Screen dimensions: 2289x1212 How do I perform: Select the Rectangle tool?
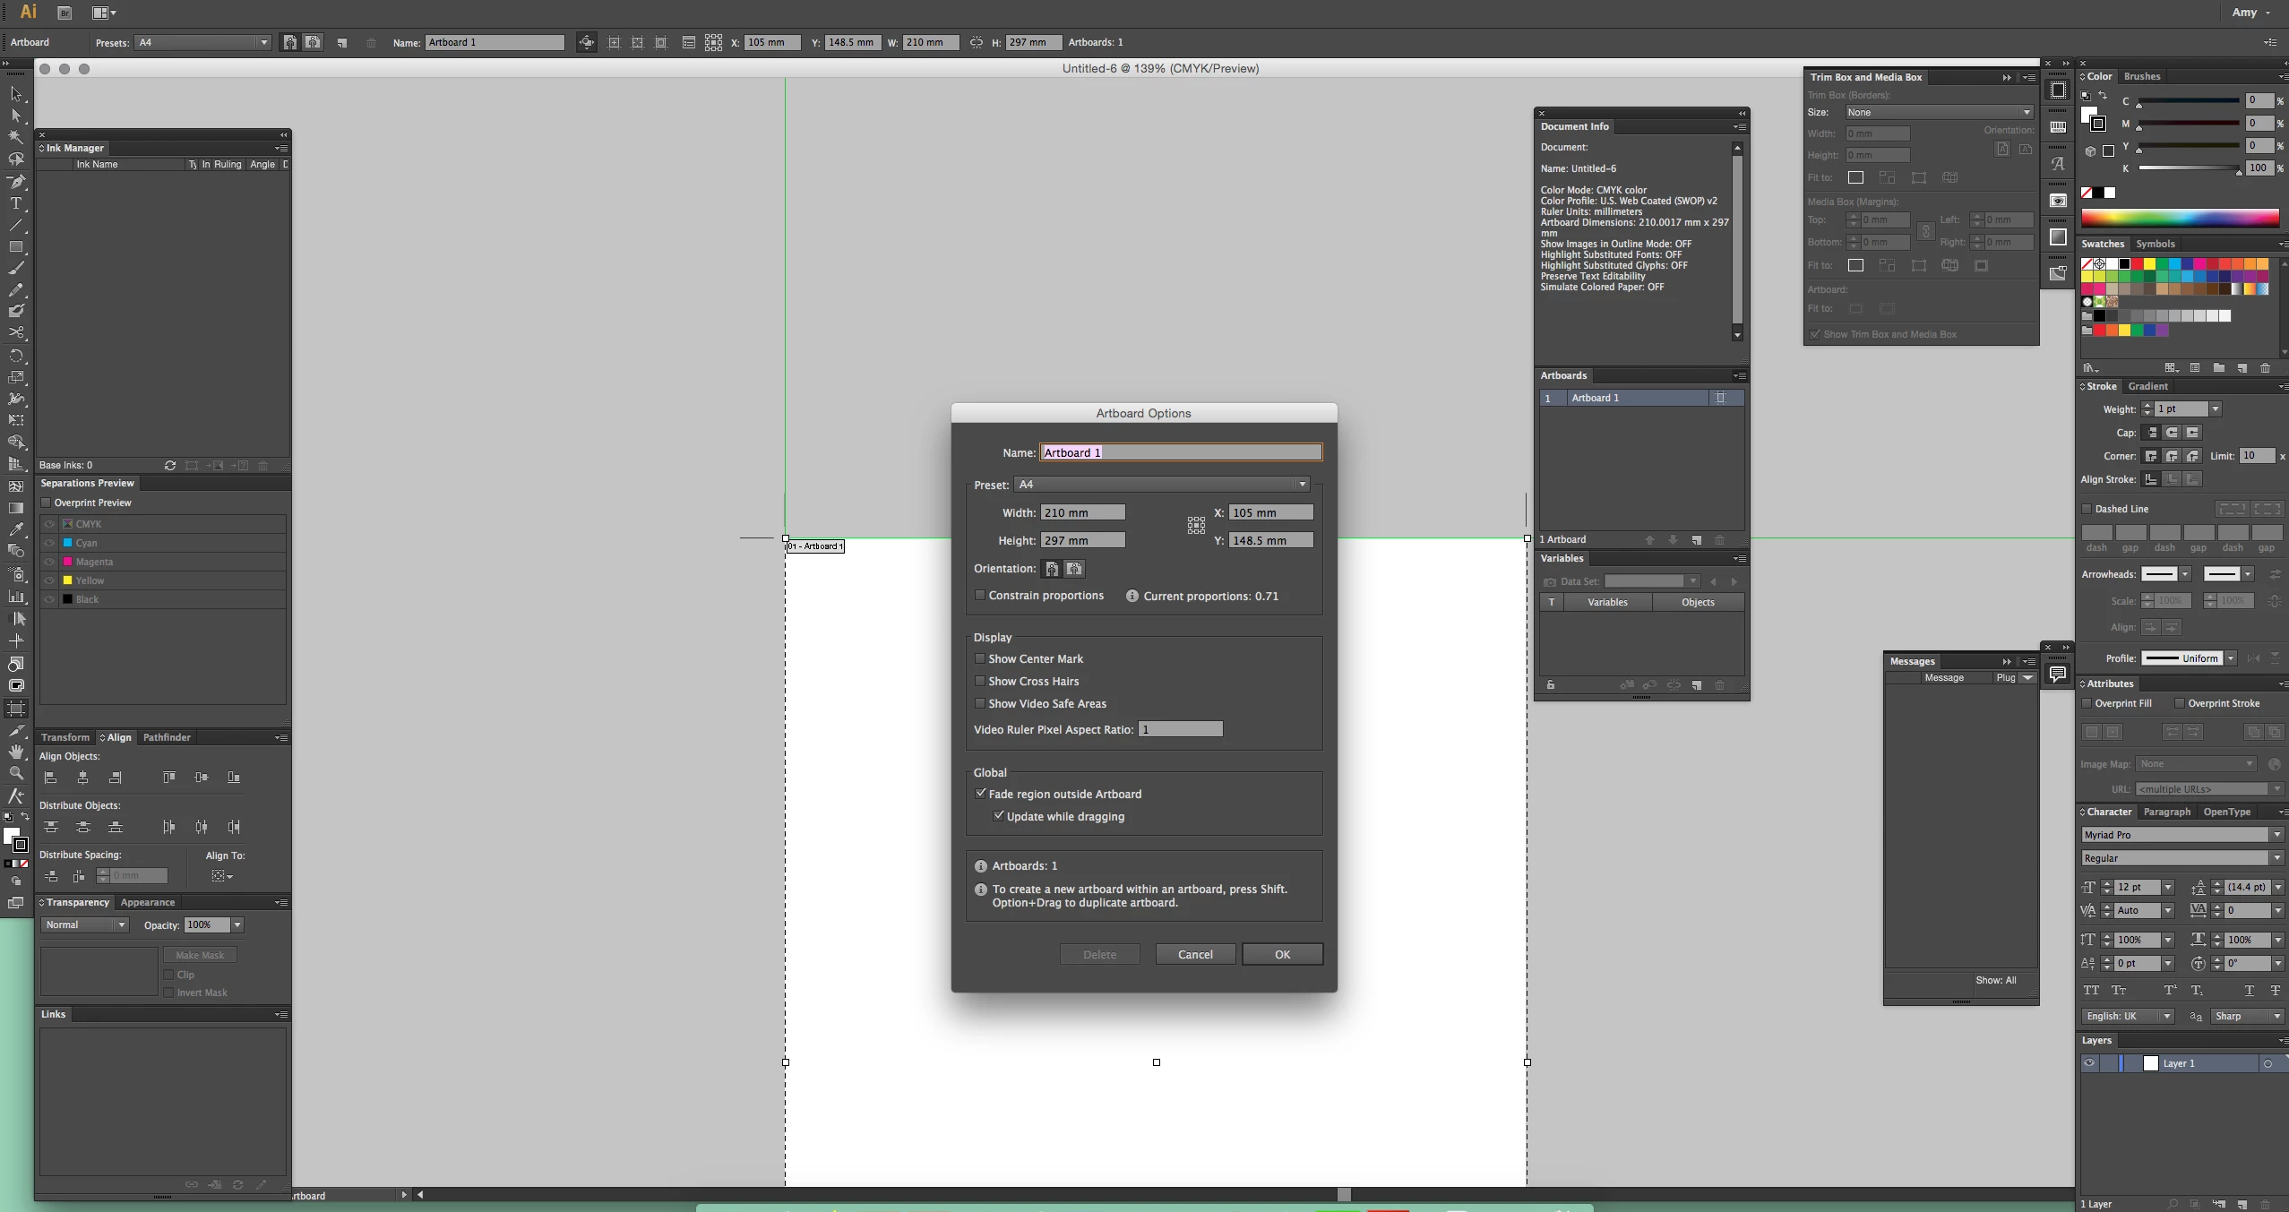coord(16,246)
